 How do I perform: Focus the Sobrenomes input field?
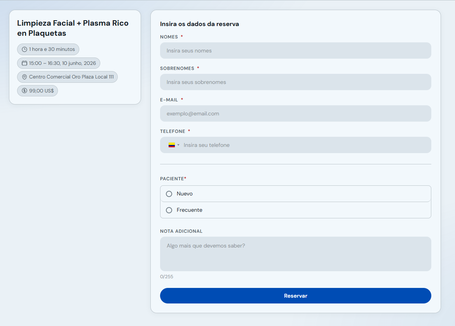[x=295, y=82]
